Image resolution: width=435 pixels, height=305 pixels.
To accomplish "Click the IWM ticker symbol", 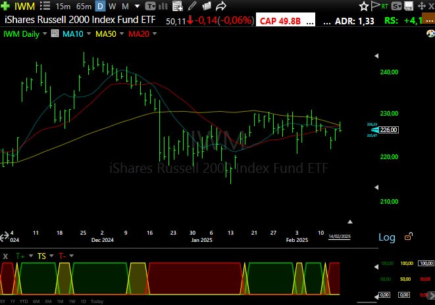I will click(25, 6).
